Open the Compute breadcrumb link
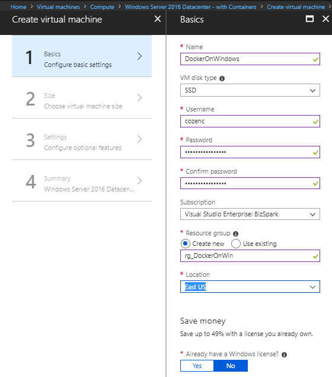332x377 pixels. click(x=102, y=7)
